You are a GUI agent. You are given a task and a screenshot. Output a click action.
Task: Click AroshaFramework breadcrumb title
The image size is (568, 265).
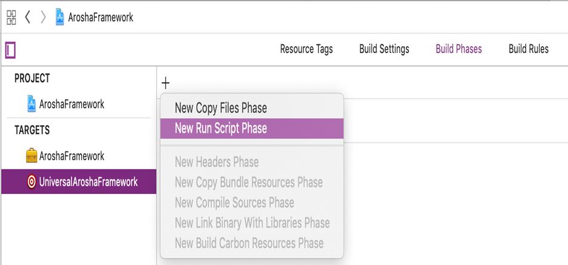[x=101, y=17]
